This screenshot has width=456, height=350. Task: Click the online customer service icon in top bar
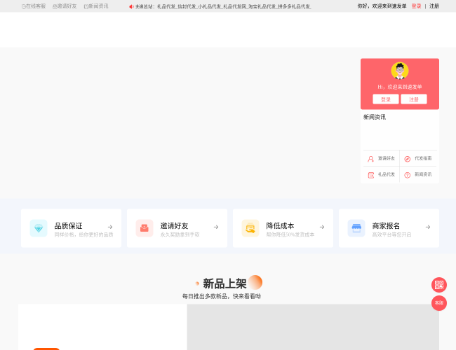[x=24, y=6]
